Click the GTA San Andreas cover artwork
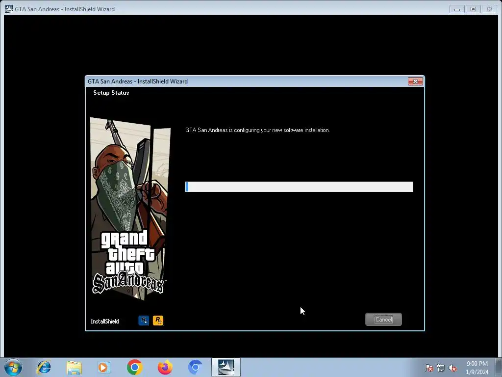This screenshot has height=377, width=502. pos(129,208)
